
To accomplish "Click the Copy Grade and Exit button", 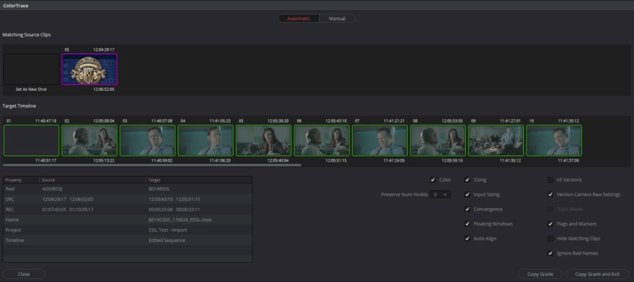I will 597,274.
